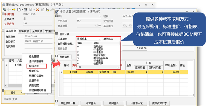
Task: Open dropdown arrow beside save icon
Action: [x=34, y=10]
